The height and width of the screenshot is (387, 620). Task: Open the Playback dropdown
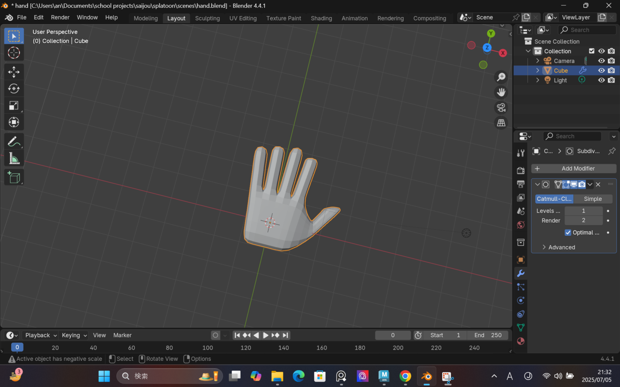tap(41, 335)
